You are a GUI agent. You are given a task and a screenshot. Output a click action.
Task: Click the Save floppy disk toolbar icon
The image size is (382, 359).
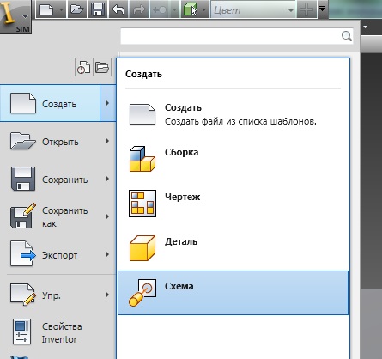pyautogui.click(x=98, y=10)
